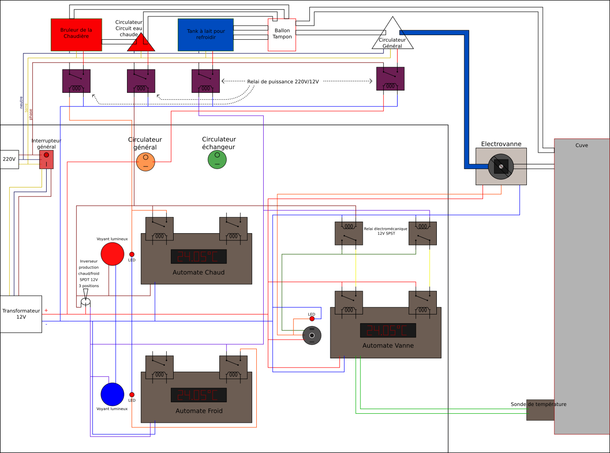This screenshot has width=610, height=453.
Task: Click the Transformateur 12V box
Action: point(21,314)
